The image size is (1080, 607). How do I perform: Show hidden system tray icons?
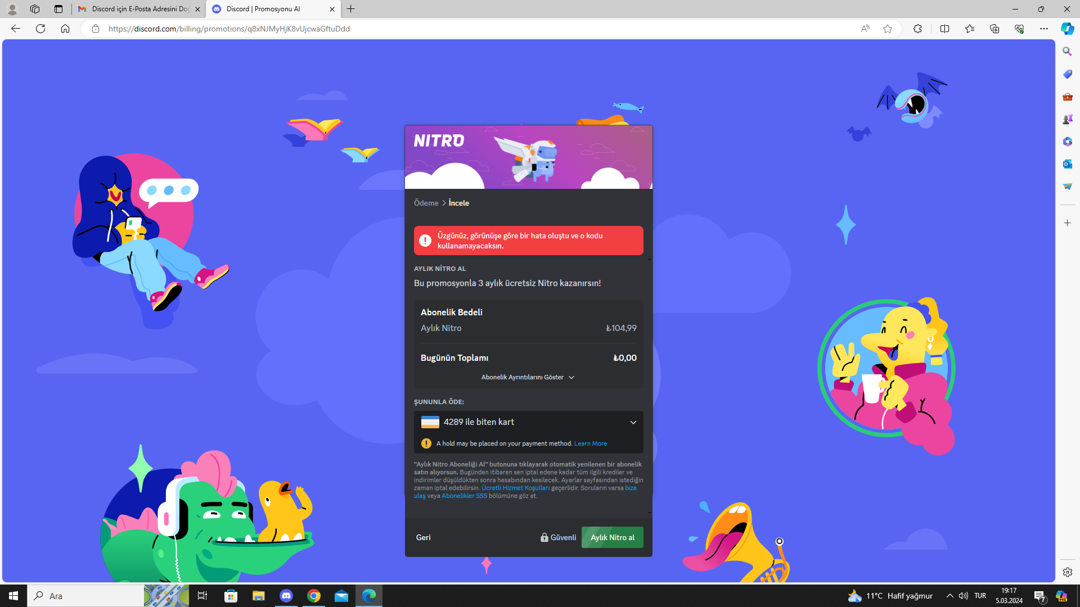(x=949, y=596)
